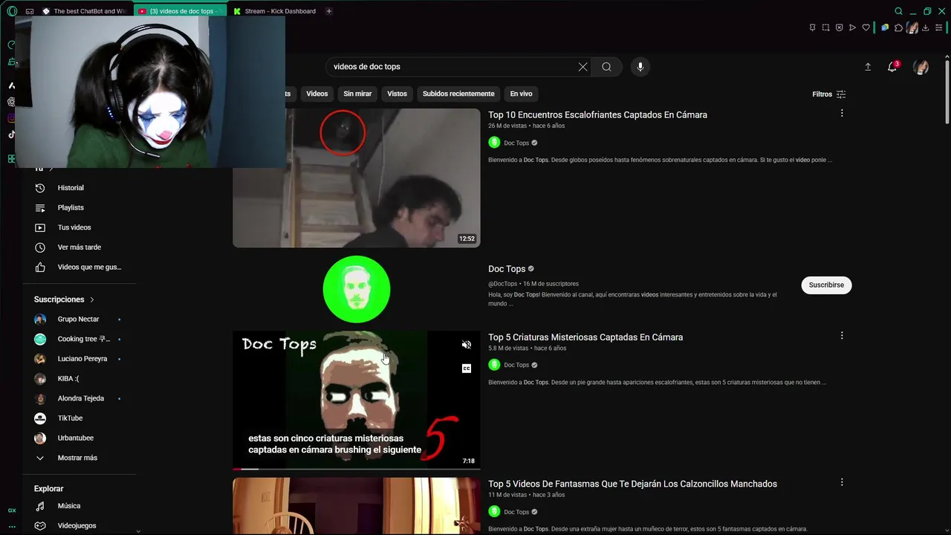
Task: Open options menu for Top 10 Encuentros video
Action: [842, 113]
